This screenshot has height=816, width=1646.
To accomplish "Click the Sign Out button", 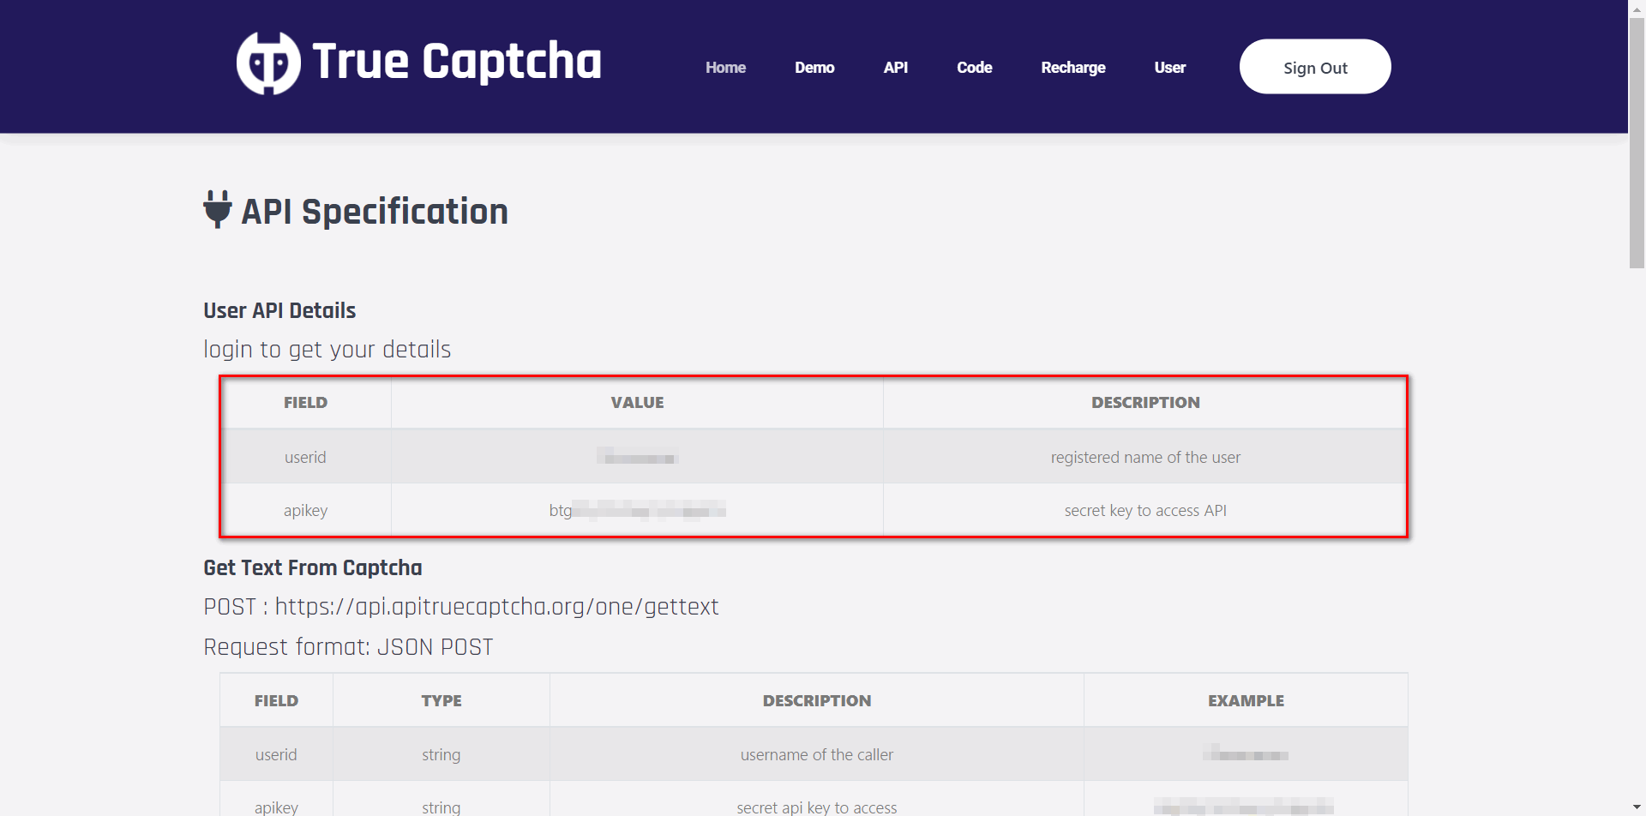I will pos(1315,67).
